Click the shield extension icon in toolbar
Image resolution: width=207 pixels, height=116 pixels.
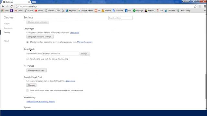coord(200,6)
